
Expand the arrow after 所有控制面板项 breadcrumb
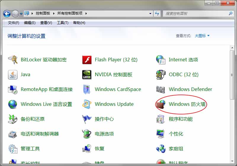[x=86, y=13]
